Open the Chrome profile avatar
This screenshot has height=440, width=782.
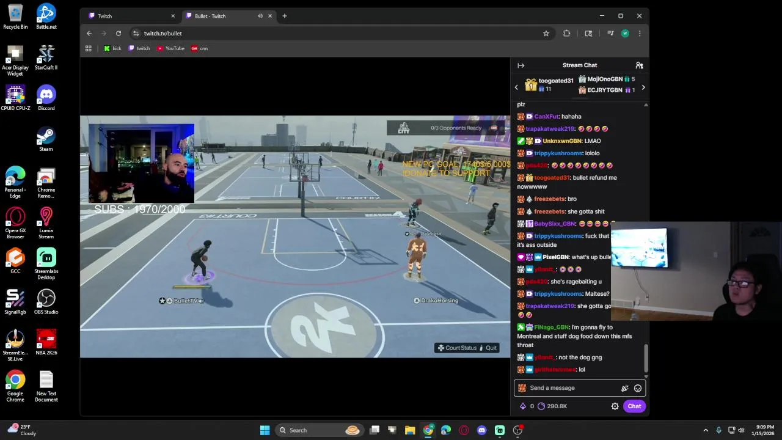[625, 34]
